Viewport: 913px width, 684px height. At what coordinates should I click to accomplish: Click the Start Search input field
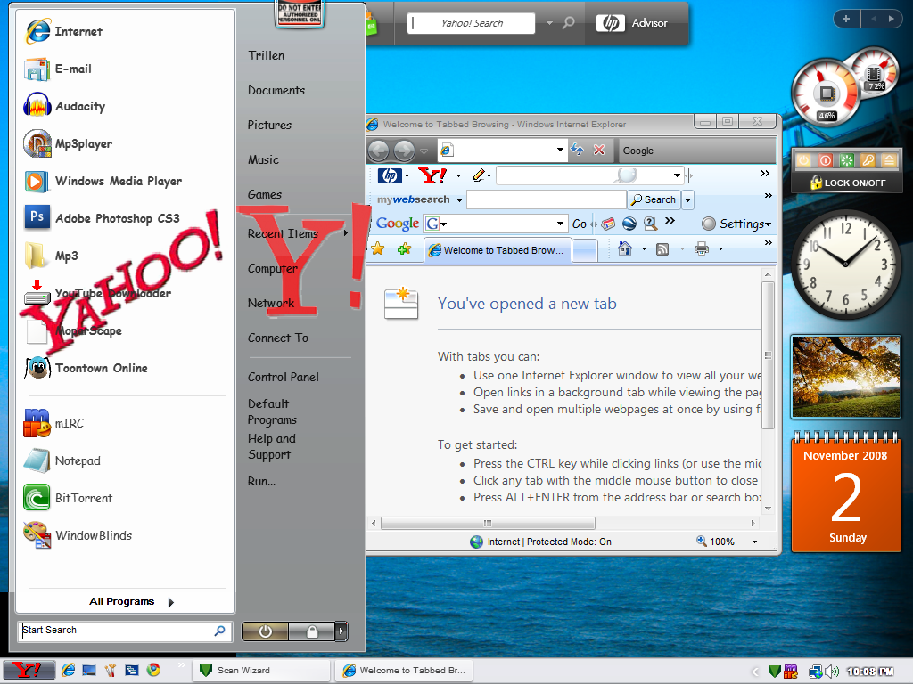point(116,631)
